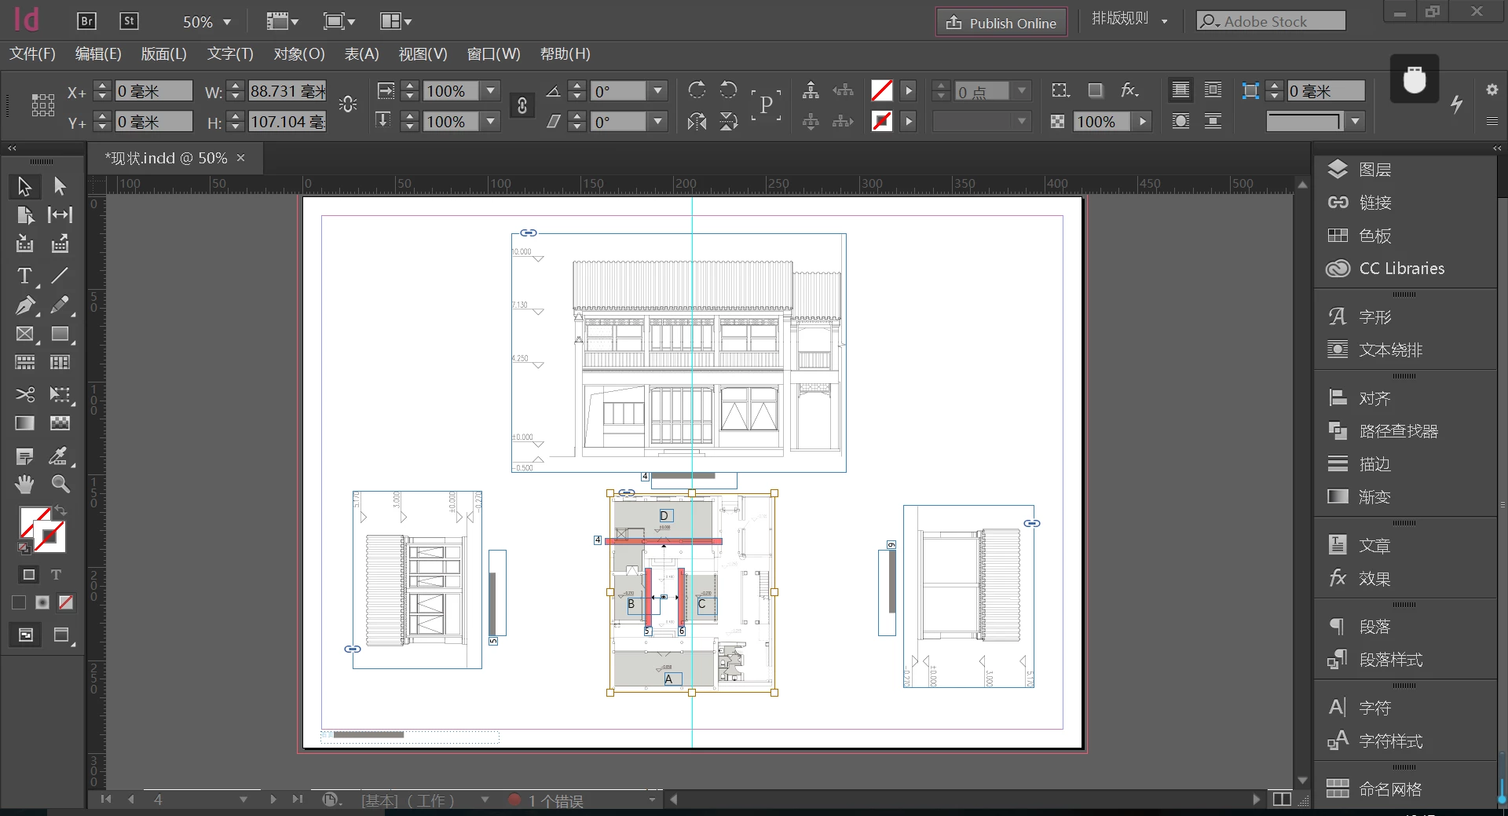Select the Direct Selection tool
Image resolution: width=1508 pixels, height=816 pixels.
coord(60,186)
